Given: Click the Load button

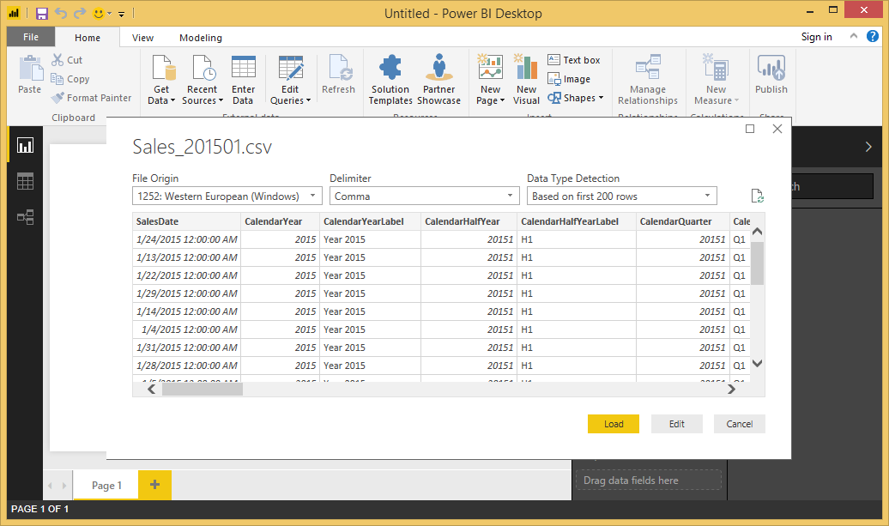Looking at the screenshot, I should [x=614, y=424].
